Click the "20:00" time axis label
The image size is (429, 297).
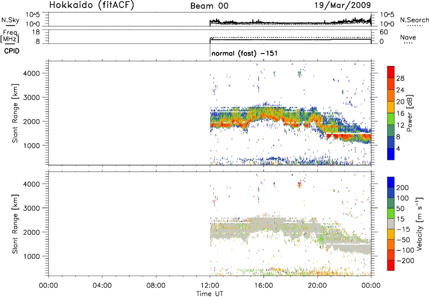317,286
